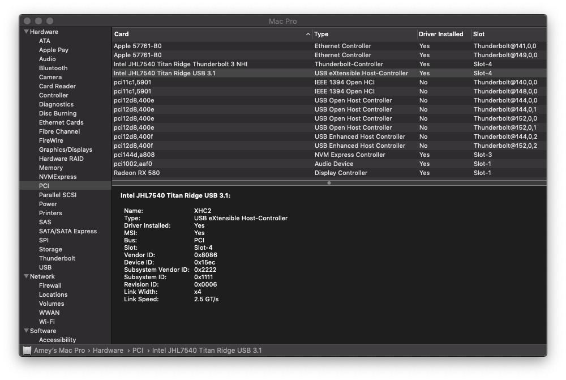Select SAS in the sidebar
This screenshot has width=566, height=380.
(x=45, y=222)
